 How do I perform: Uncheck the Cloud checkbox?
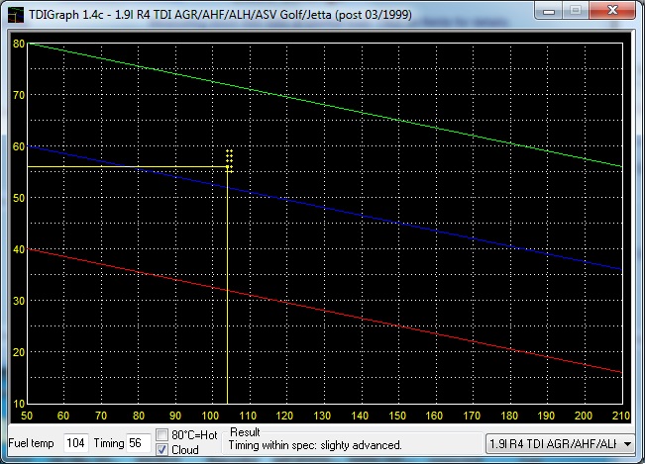point(162,449)
